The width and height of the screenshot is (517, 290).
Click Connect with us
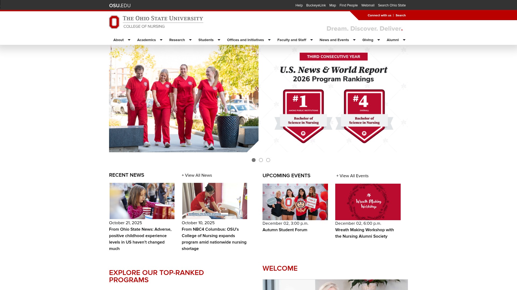coord(379,15)
